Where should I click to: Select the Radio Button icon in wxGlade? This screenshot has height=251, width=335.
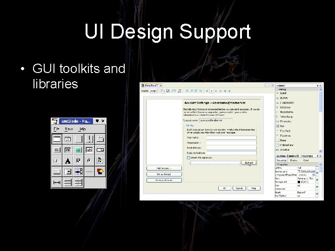click(x=89, y=161)
